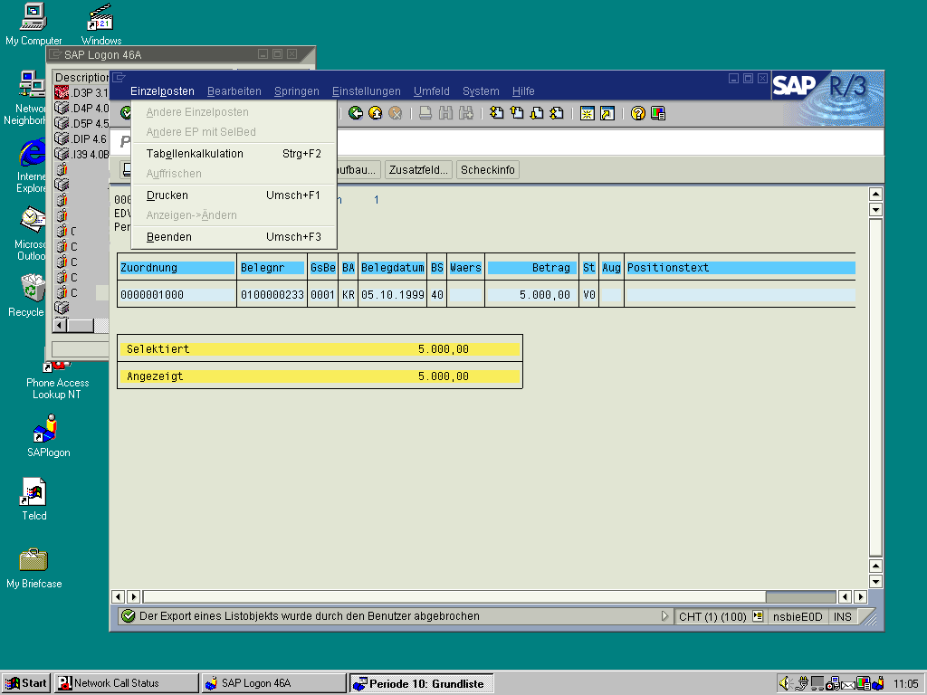The image size is (927, 695).
Task: Switch to SAP Logon 46A taskbar button
Action: tap(273, 683)
